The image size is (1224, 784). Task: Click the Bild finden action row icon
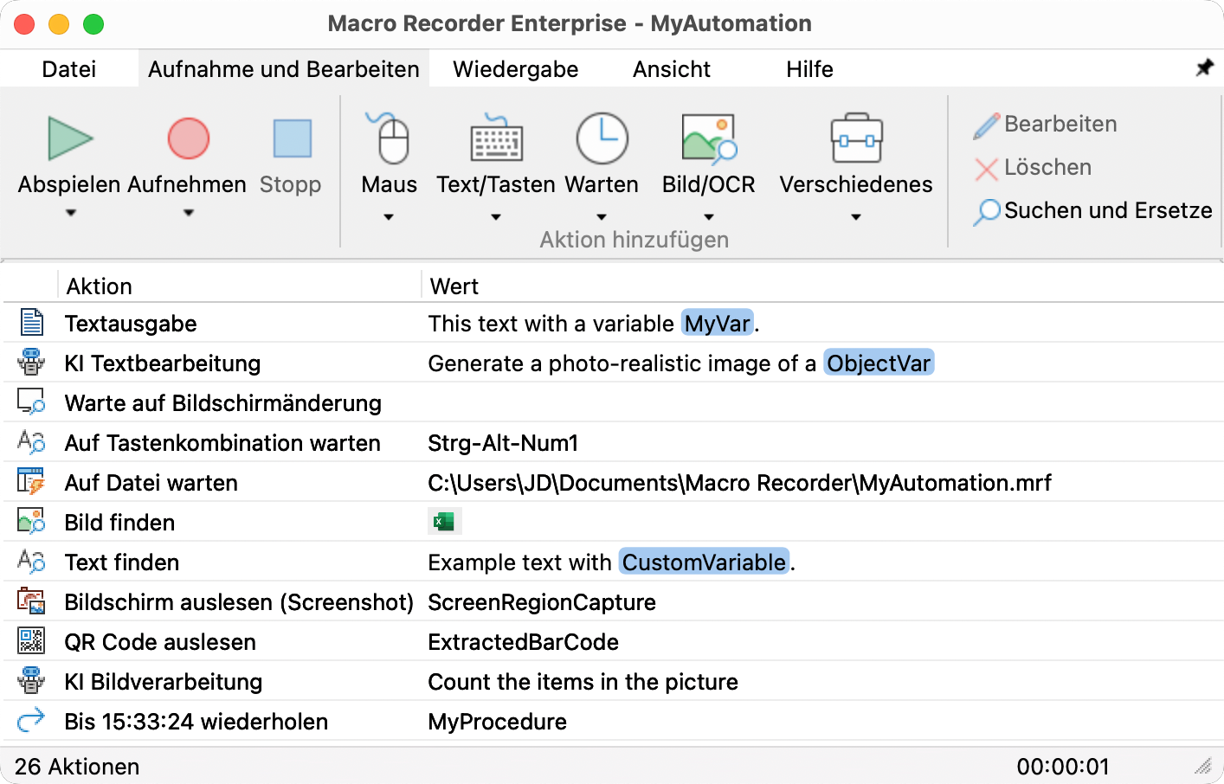point(31,522)
